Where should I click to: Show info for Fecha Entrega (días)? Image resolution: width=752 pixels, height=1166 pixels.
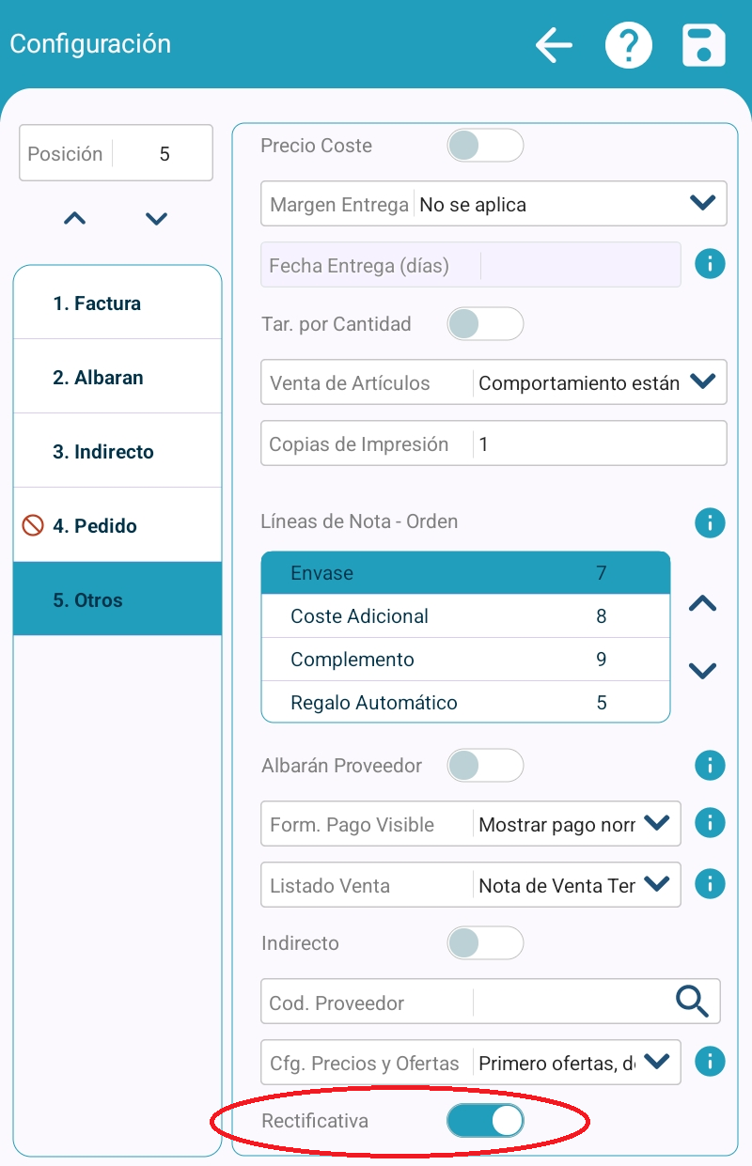coord(710,265)
